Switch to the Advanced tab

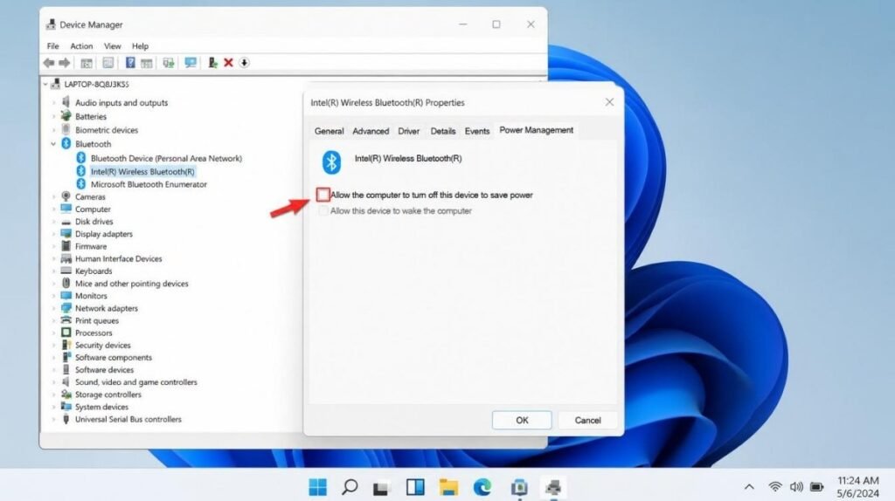point(371,131)
